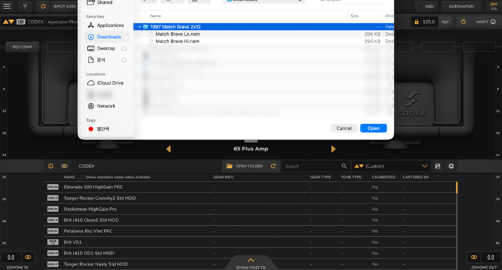Select Network in the dialog sidebar
502x270 pixels.
click(107, 106)
